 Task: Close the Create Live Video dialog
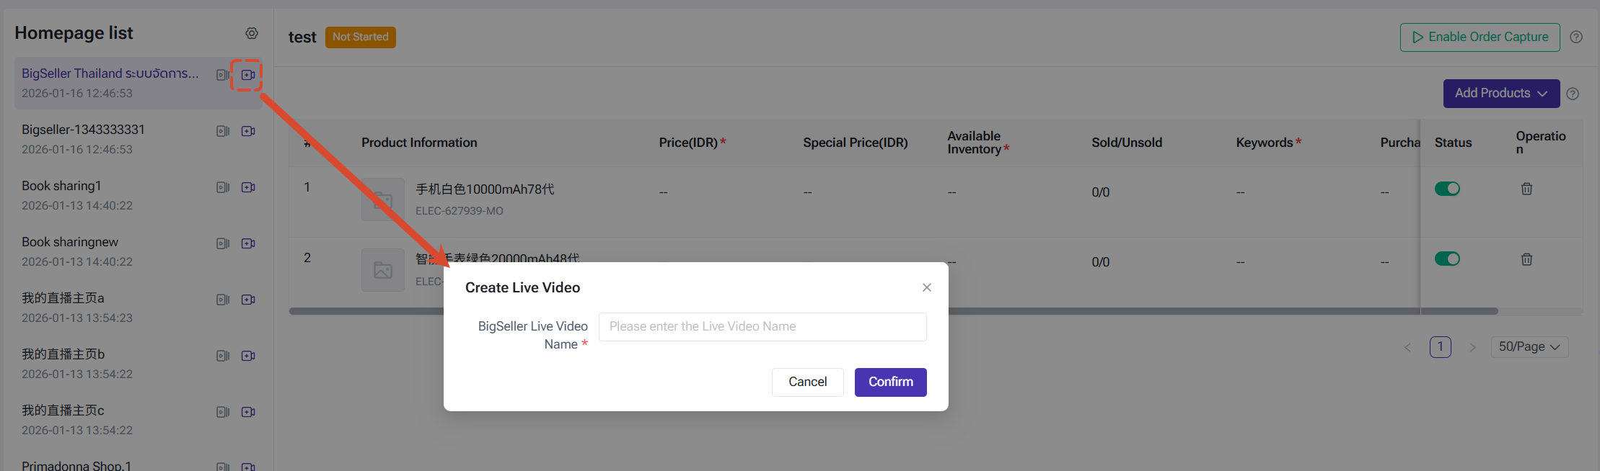pyautogui.click(x=927, y=287)
